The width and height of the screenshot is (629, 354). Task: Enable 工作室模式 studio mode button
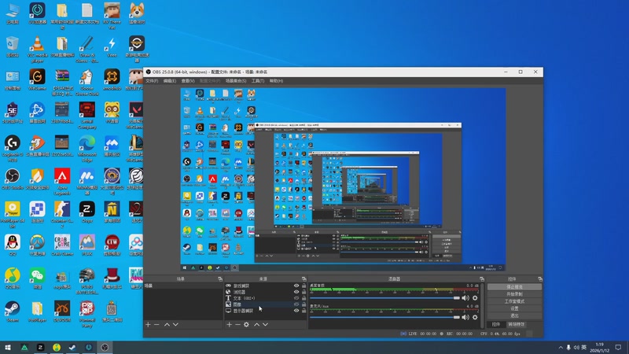click(x=514, y=301)
